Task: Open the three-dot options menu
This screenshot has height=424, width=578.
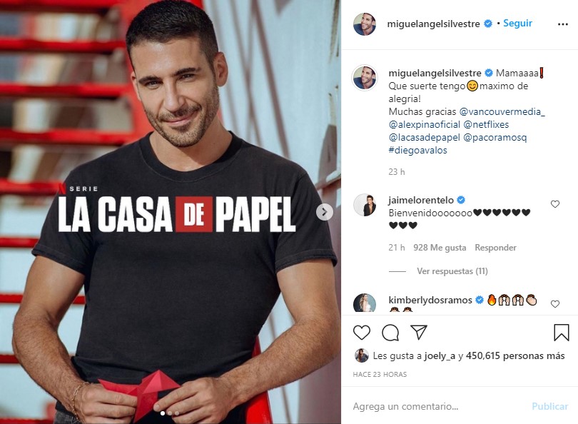Action: coord(563,24)
